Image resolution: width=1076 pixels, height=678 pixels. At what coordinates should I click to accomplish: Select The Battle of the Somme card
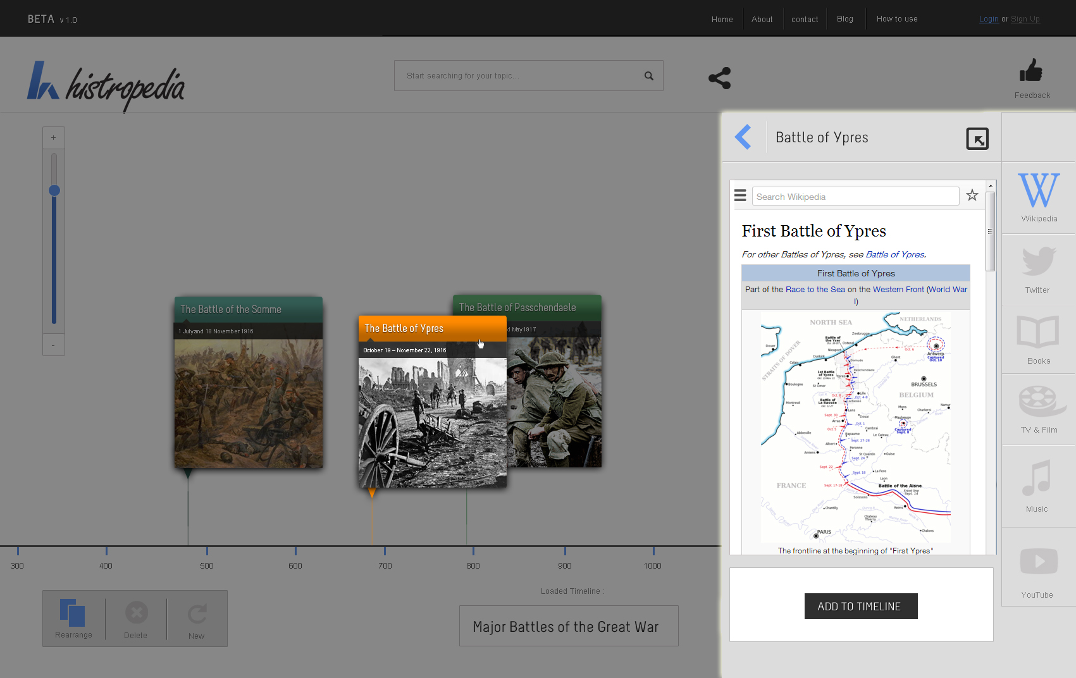coord(248,382)
